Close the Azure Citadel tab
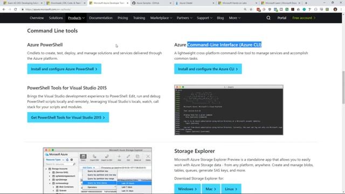 tap(213, 3)
